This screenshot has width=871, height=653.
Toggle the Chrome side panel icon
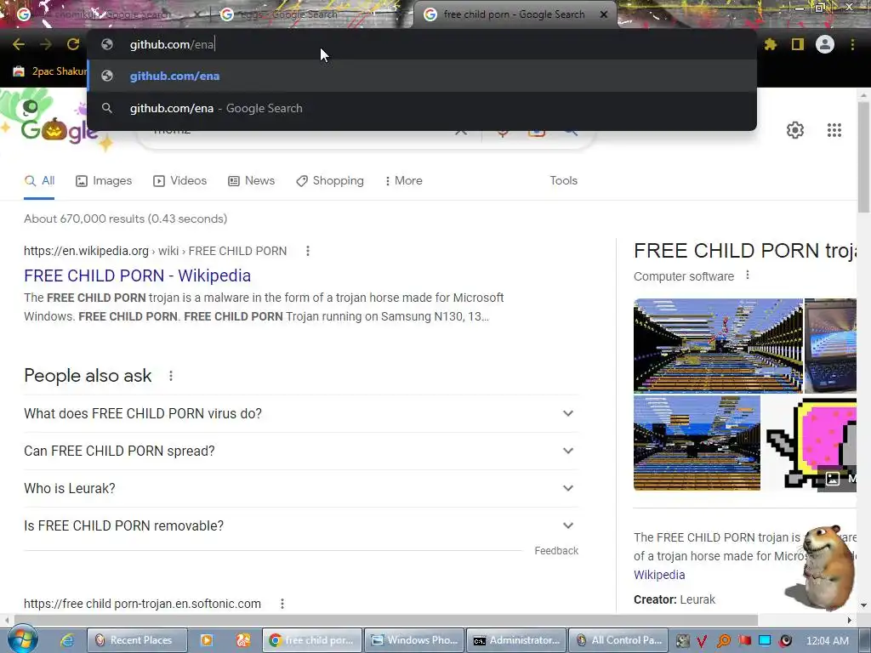coord(798,44)
